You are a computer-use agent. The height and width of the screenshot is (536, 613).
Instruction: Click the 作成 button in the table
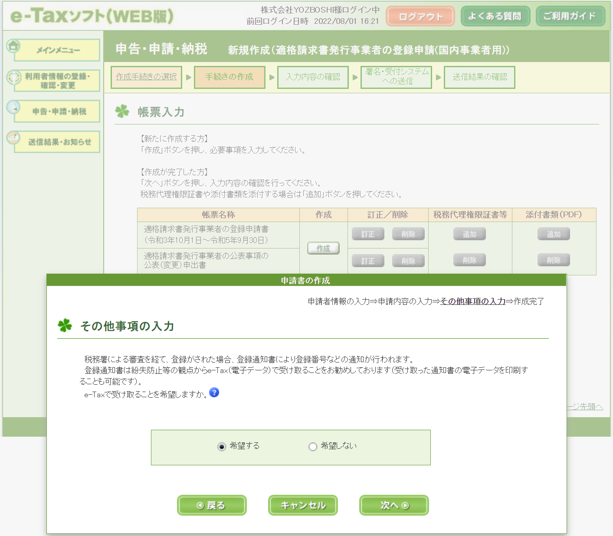[323, 248]
